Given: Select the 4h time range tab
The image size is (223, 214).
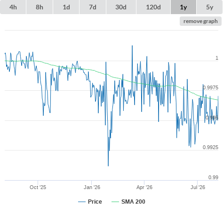Looking at the screenshot, I should click(13, 7).
